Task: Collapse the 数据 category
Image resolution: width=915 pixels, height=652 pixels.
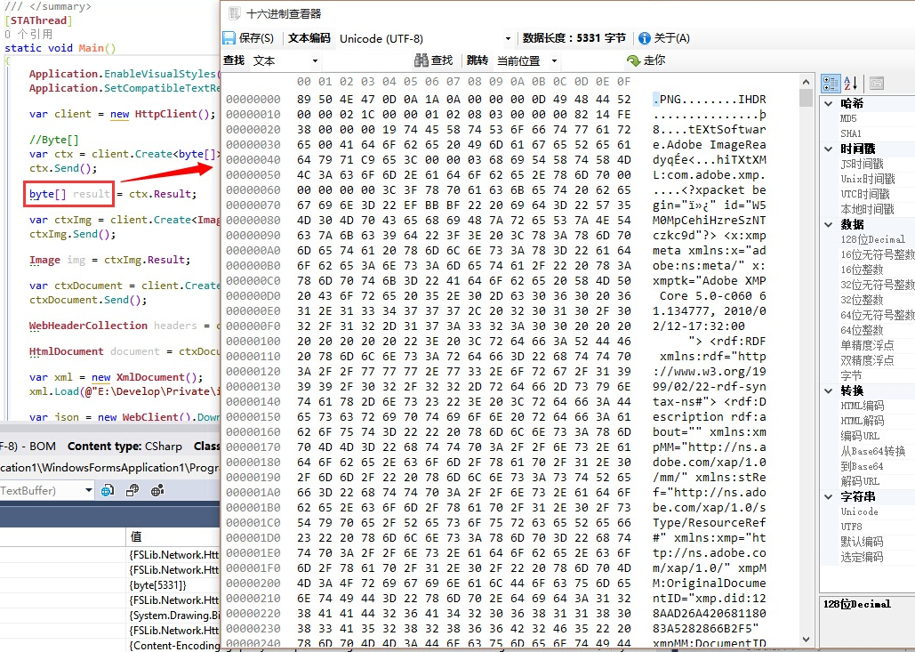Action: [828, 225]
